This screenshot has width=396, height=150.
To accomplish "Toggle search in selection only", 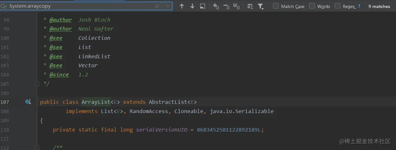I will 250,6.
